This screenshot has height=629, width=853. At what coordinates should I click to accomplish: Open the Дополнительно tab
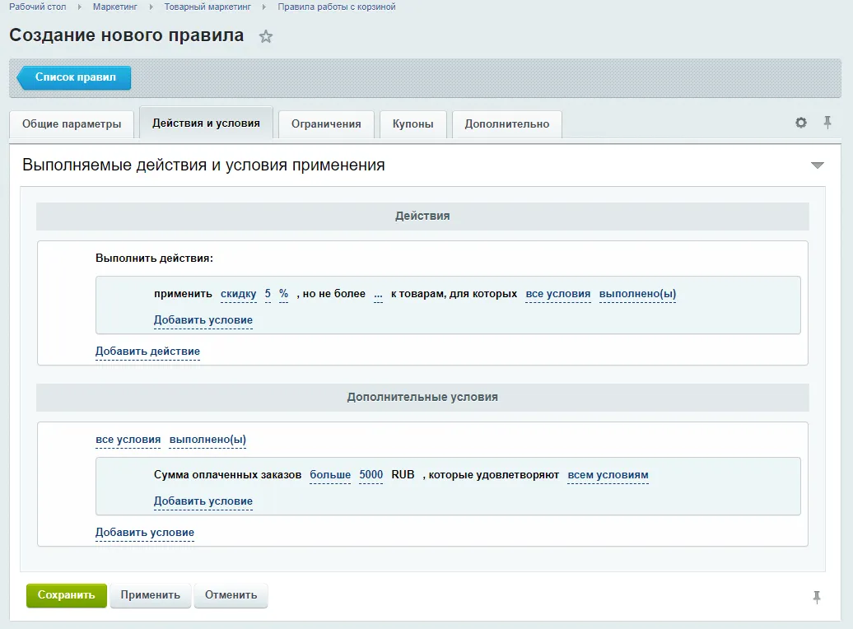click(x=506, y=123)
